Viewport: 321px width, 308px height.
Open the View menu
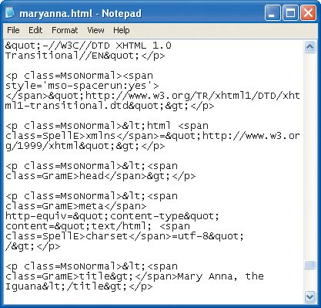[x=95, y=30]
